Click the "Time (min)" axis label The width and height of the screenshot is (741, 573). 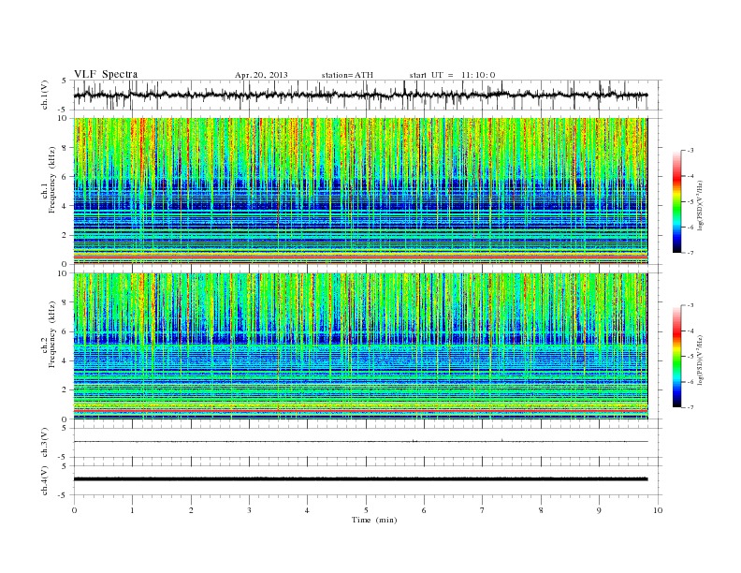[374, 520]
